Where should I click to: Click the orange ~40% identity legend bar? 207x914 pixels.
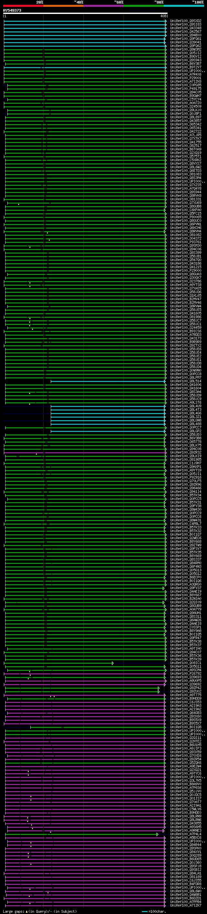tap(63, 6)
